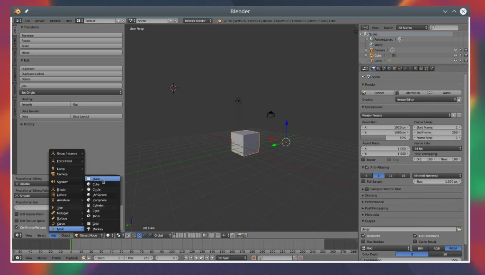Hide the Cube using its eye icon
Image resolution: width=485 pixels, height=275 pixels.
point(455,55)
